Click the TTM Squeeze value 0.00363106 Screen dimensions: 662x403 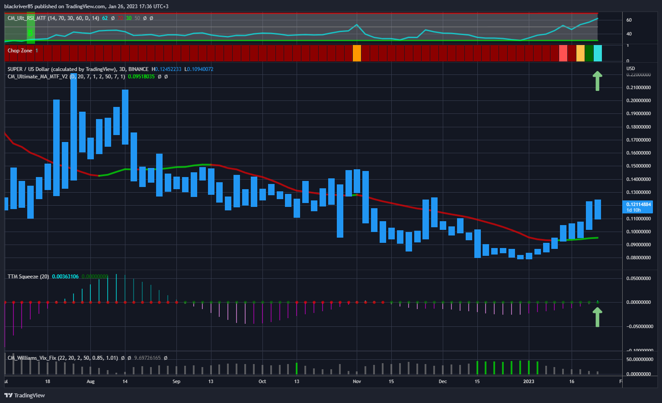(x=65, y=277)
